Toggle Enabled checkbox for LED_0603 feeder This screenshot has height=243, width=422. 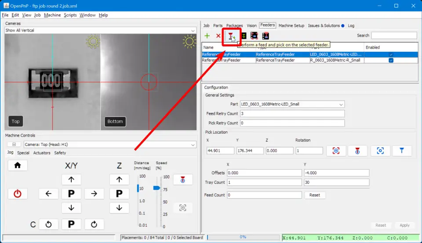[391, 54]
